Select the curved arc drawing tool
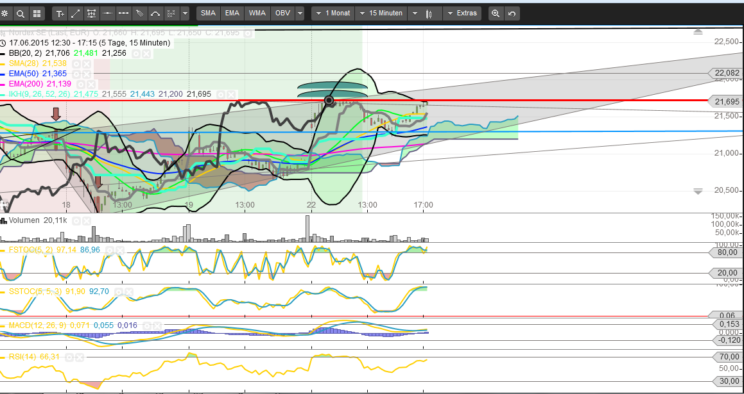This screenshot has width=744, height=394. pos(155,13)
